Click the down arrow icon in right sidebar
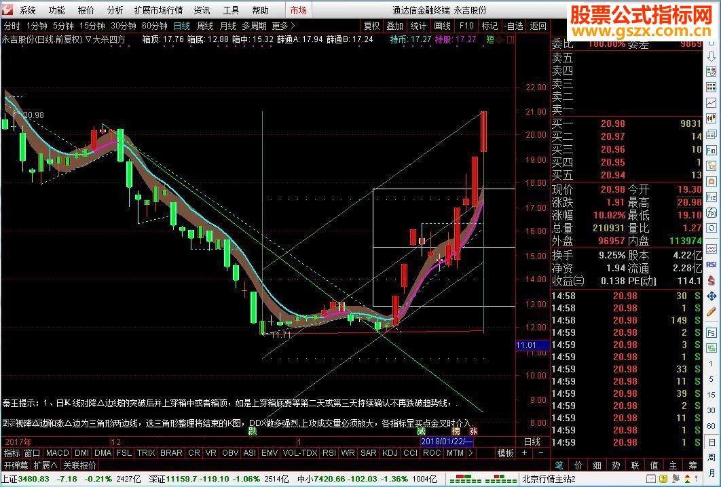The image size is (721, 487). point(711,58)
